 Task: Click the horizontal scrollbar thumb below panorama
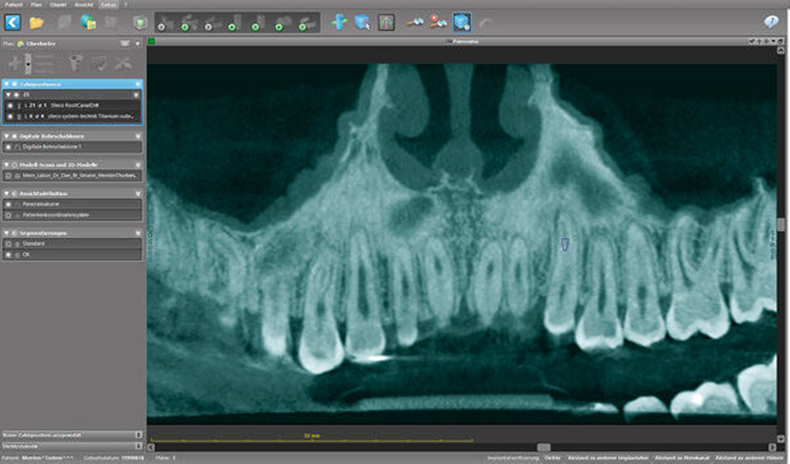543,447
